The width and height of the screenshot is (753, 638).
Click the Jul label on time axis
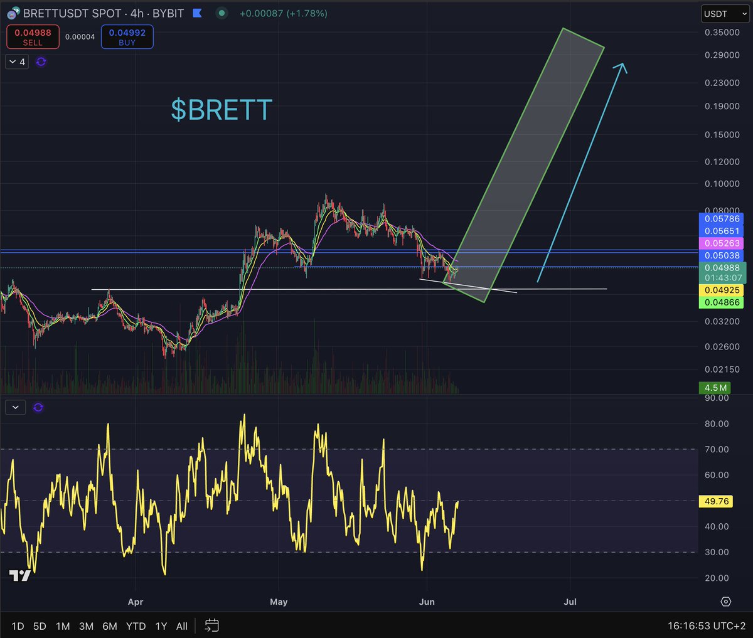[570, 602]
